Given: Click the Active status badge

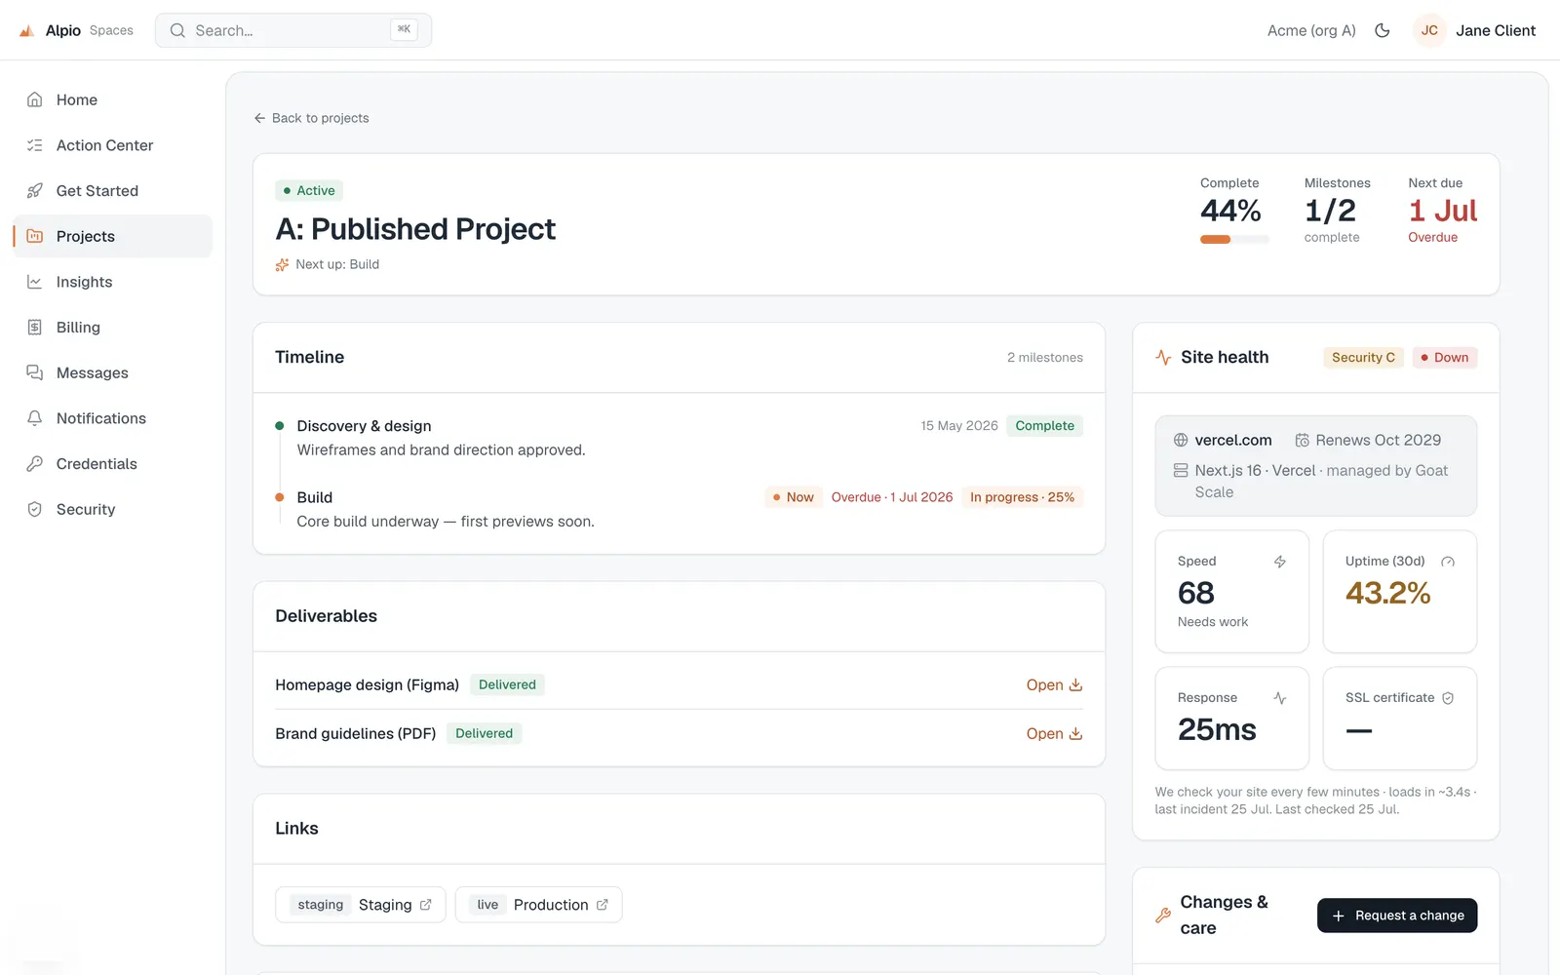Looking at the screenshot, I should pos(309,190).
